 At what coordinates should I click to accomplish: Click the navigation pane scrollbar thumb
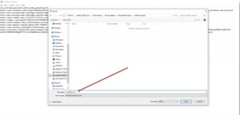pos(68,63)
